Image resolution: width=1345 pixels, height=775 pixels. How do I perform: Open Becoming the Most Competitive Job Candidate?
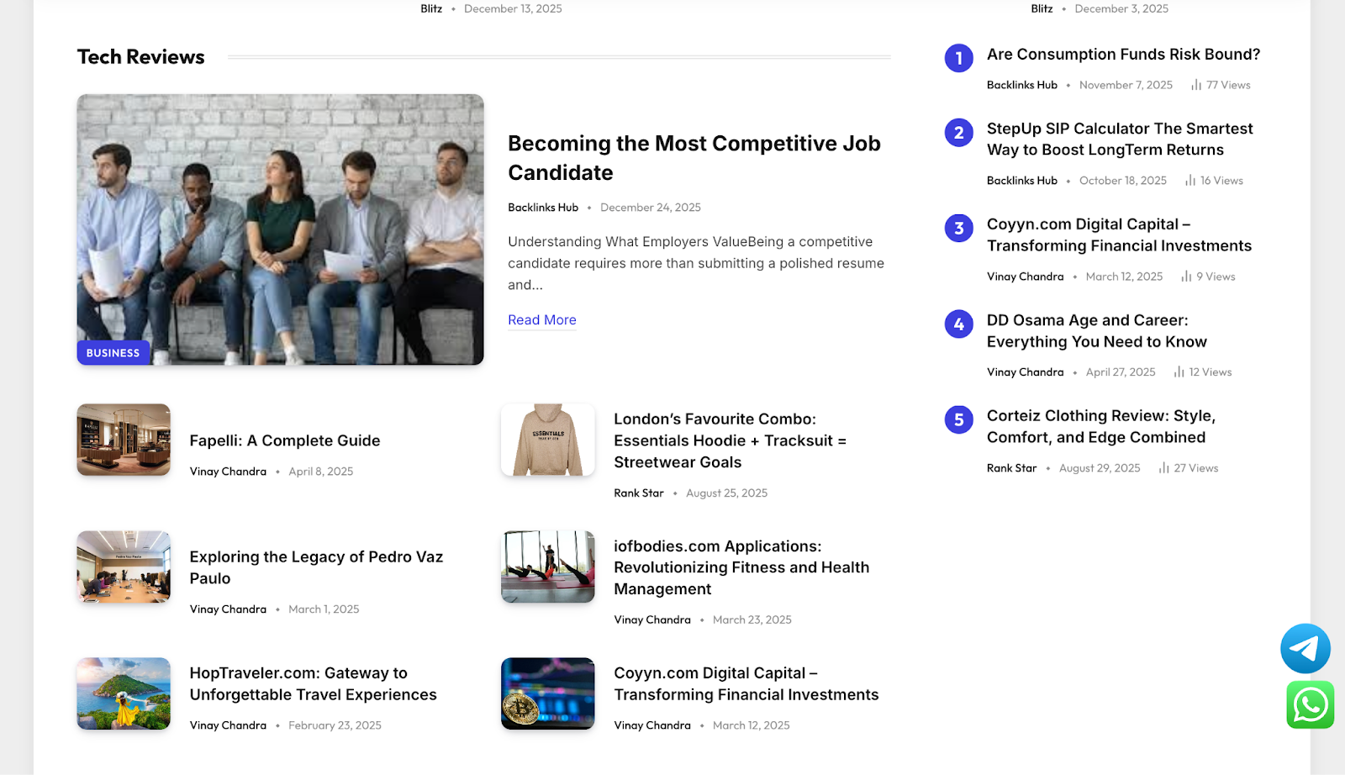pyautogui.click(x=694, y=158)
